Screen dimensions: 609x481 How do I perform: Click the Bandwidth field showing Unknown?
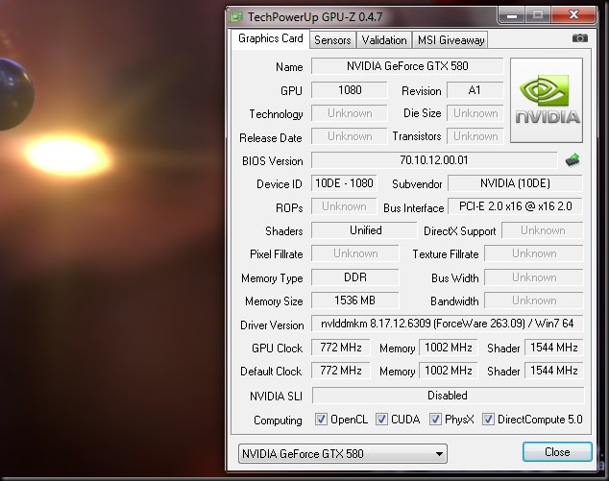pyautogui.click(x=534, y=301)
